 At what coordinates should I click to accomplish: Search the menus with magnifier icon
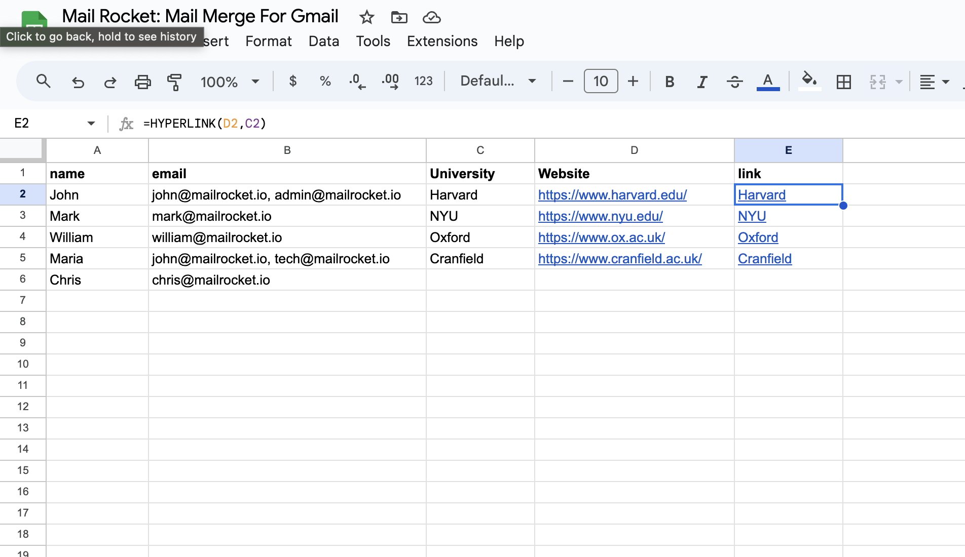click(x=44, y=82)
